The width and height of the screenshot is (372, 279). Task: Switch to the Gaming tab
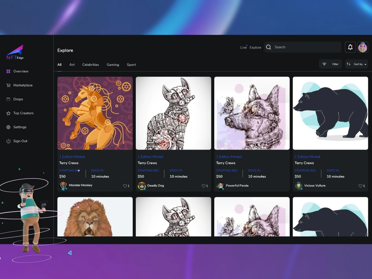(113, 64)
